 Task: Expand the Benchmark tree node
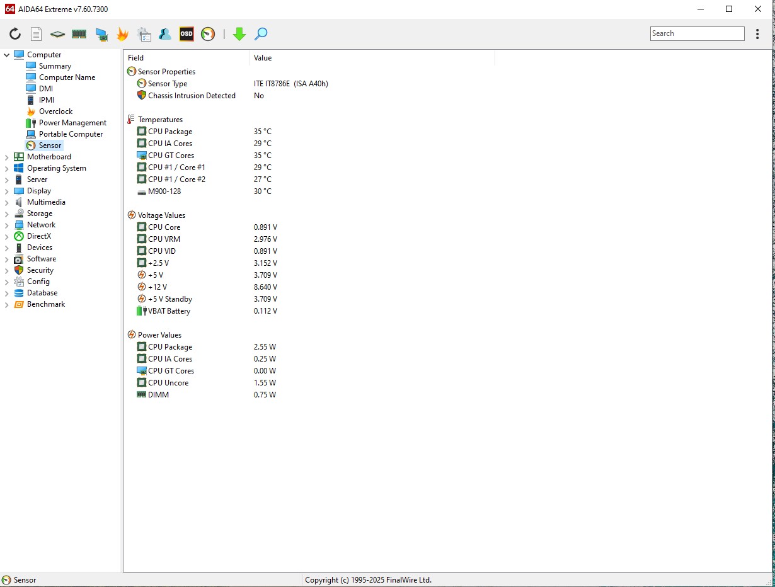[x=7, y=304]
